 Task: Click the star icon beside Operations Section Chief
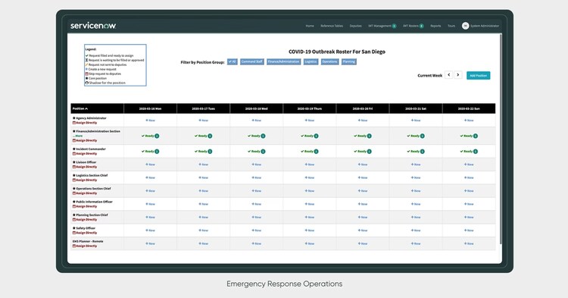point(74,189)
